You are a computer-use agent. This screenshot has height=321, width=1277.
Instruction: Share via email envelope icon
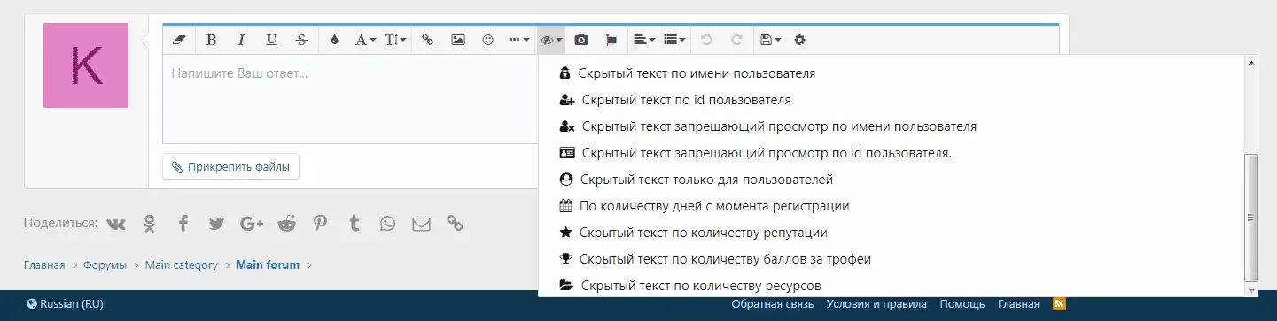coord(421,224)
